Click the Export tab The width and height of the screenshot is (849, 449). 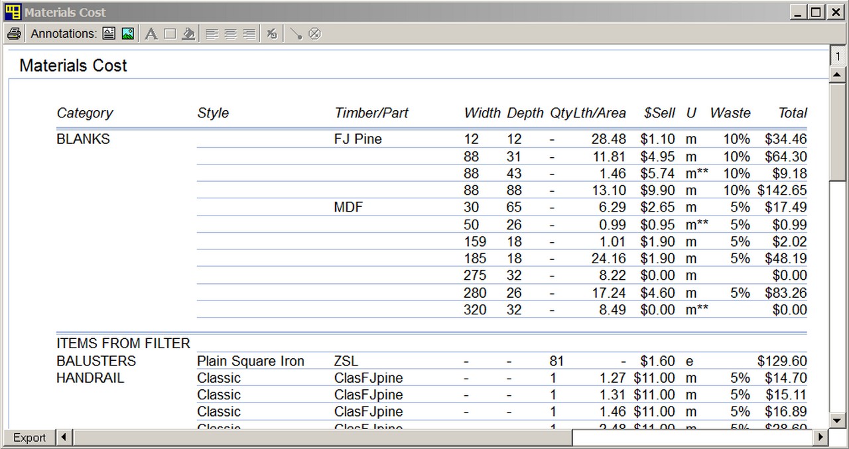tap(28, 438)
